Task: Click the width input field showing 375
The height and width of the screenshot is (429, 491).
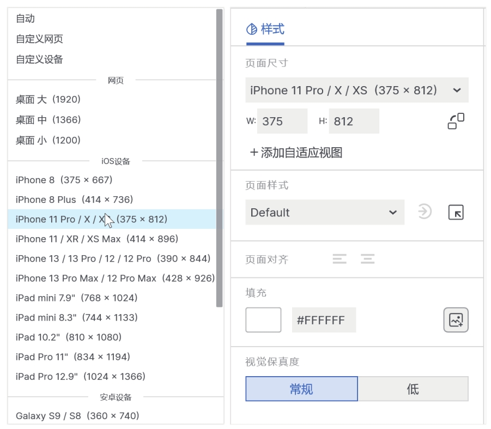Action: point(282,121)
